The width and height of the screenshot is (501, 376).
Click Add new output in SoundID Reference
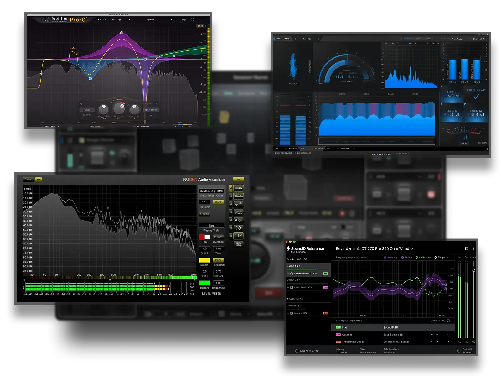coord(307,351)
